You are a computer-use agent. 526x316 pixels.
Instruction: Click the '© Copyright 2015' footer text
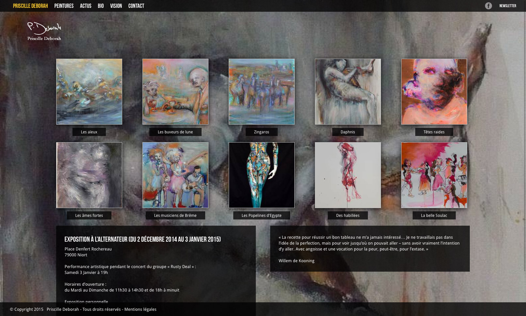(26, 309)
